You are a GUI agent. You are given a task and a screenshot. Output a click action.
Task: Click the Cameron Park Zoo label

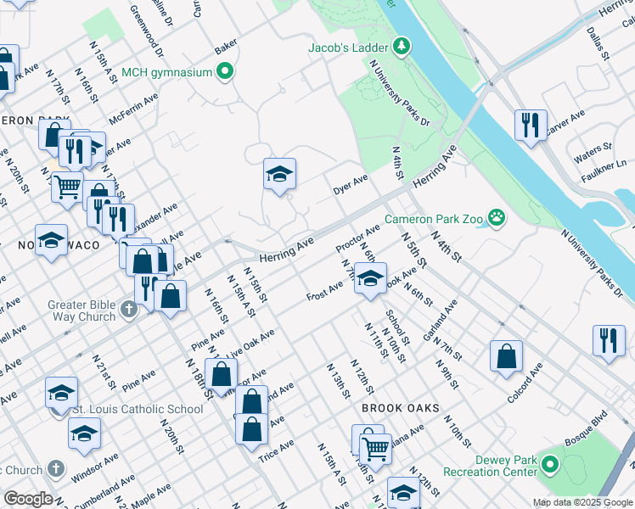433,220
